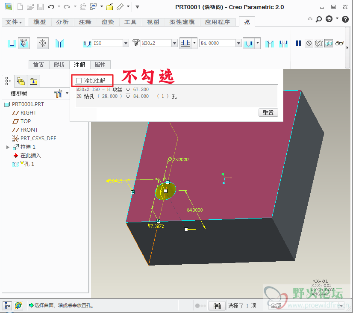Open the command search magnifier

318,19
